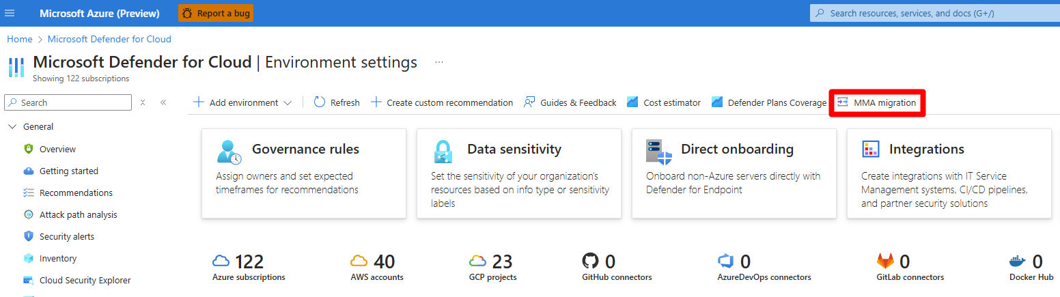
Task: Open Cloud Security Explorer
Action: (x=85, y=280)
